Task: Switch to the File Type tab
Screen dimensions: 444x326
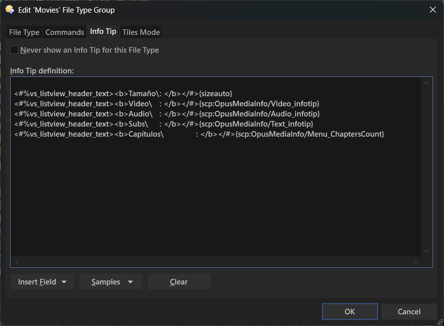Action: coord(24,32)
